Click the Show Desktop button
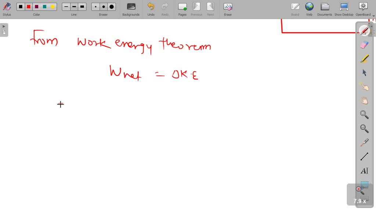The height and width of the screenshot is (211, 376). point(343,7)
